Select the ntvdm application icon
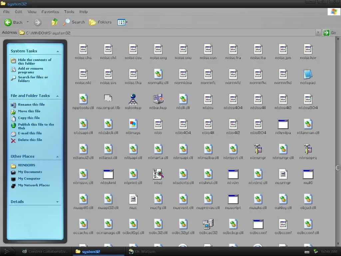Screen dimensions: 341x256 point(233,174)
